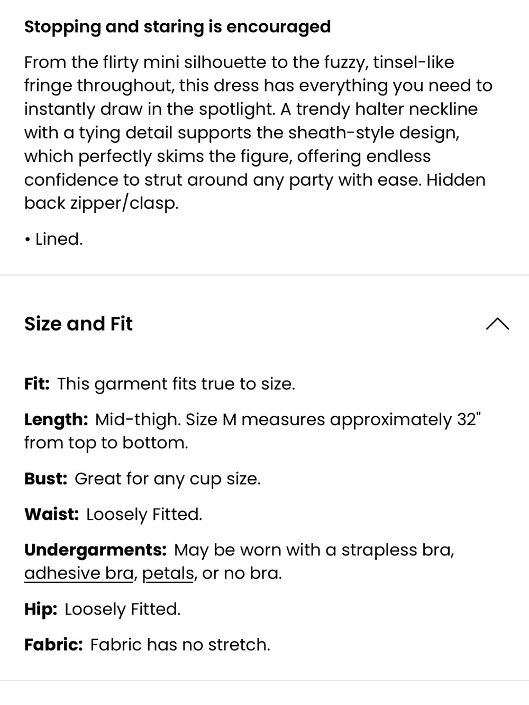Open the petals link
Viewport: 529px width, 705px height.
(168, 573)
